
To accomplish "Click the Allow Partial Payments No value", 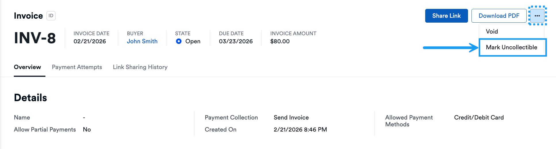I will coord(87,130).
